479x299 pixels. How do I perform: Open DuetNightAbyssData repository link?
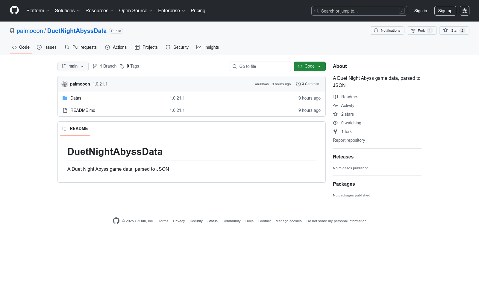click(77, 31)
